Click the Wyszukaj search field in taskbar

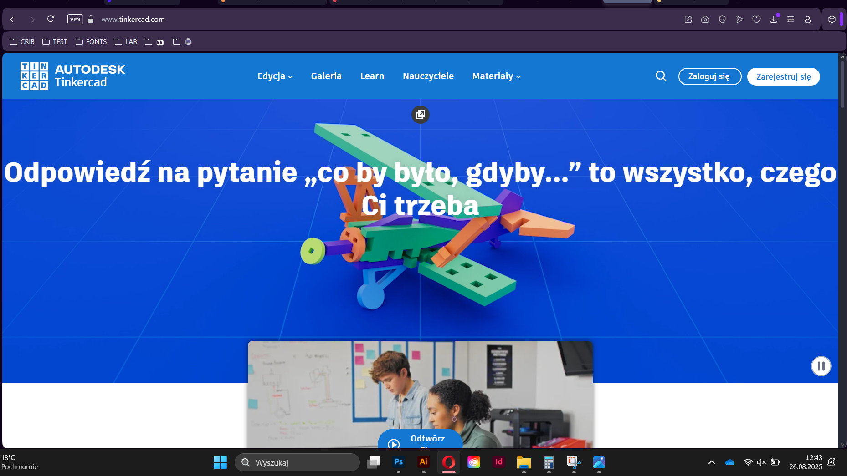point(297,462)
